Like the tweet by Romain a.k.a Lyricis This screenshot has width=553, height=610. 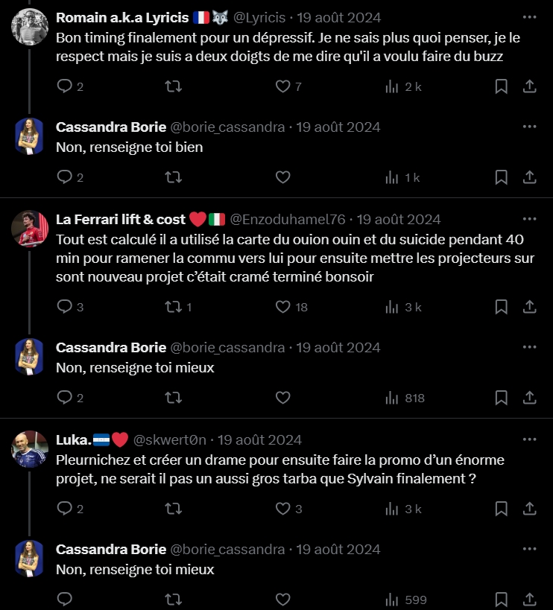282,86
